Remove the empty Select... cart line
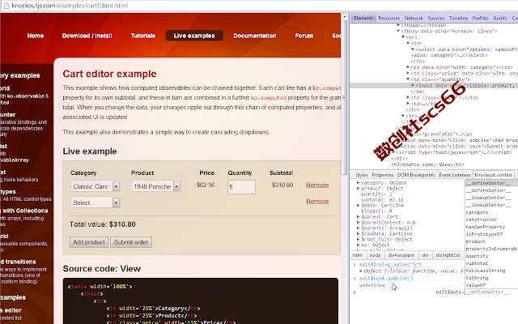The height and width of the screenshot is (324, 518). point(317,201)
